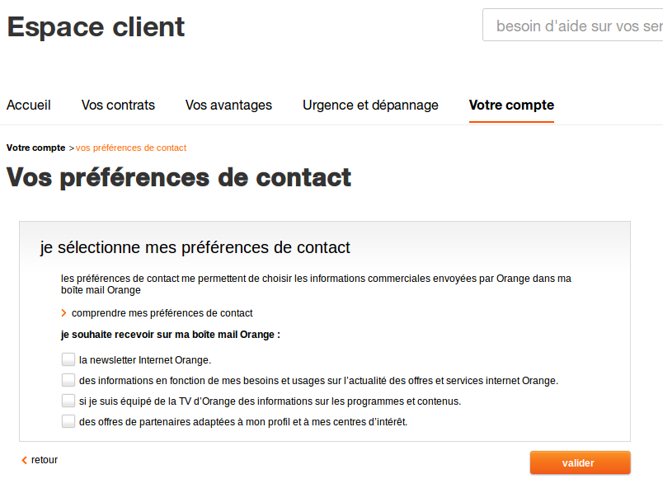Screen dimensions: 663x488
Task: Open the Accueil tab
Action: tap(29, 105)
